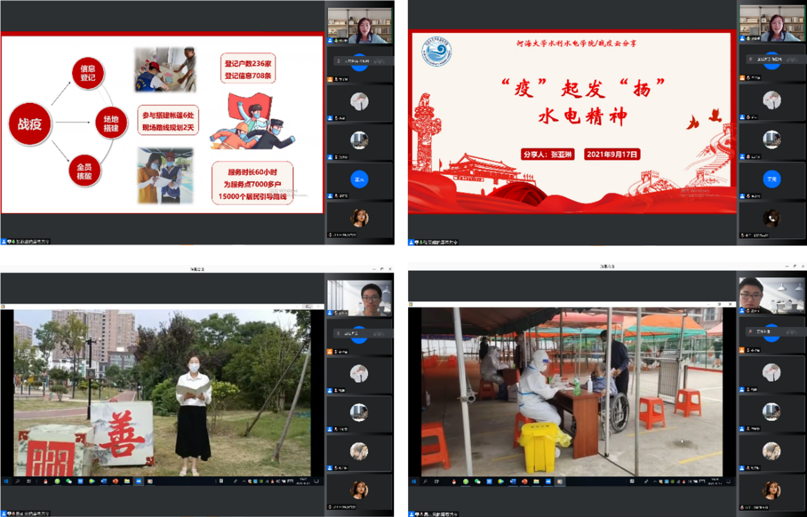
Task: Click Windows Start button below the outdoor reading video
Action: point(6,481)
